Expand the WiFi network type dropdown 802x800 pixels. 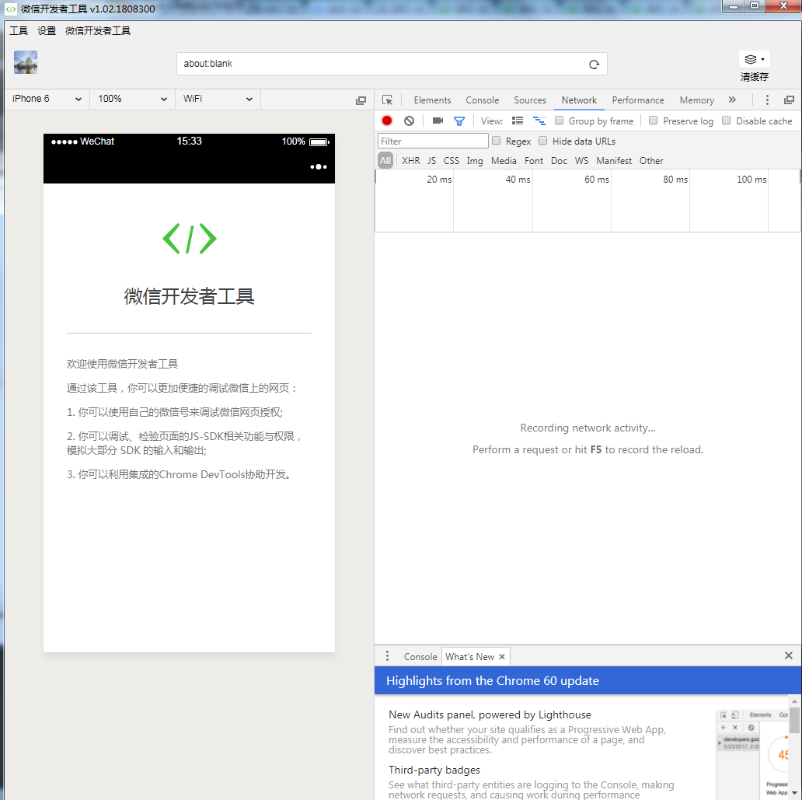tap(218, 99)
